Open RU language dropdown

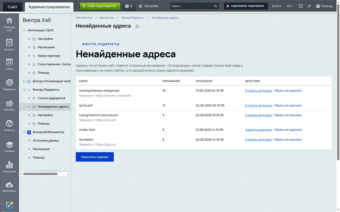(290, 6)
